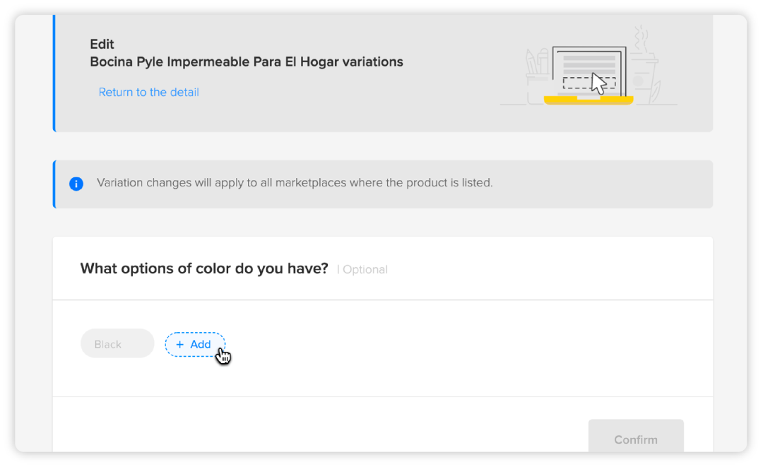The height and width of the screenshot is (467, 763).
Task: Click the Edit heading text
Action: (102, 44)
